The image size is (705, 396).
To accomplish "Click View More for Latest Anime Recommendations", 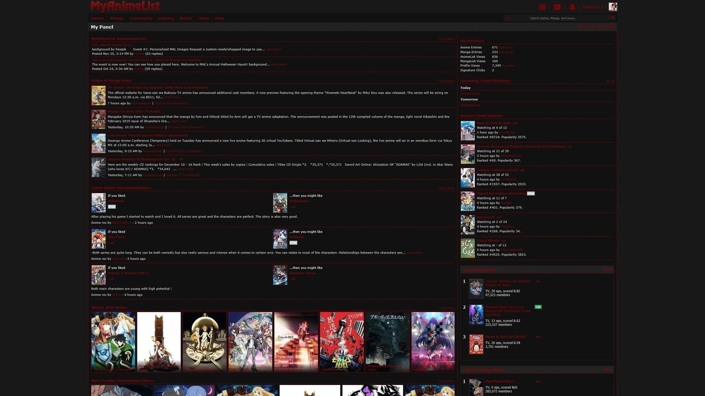I will click(x=446, y=188).
